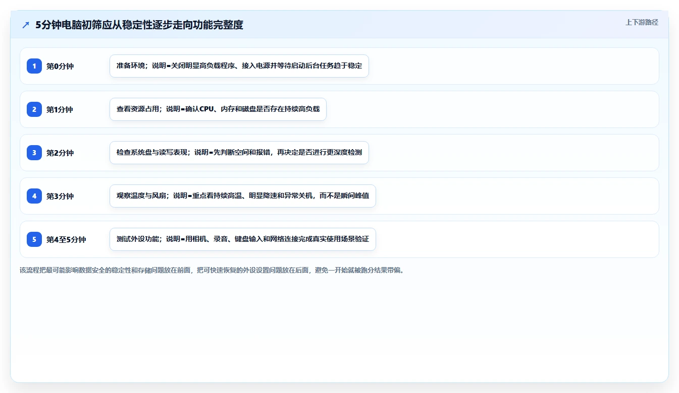Screen dimensions: 679x393
Task: Select step number badge 5
Action: [34, 239]
